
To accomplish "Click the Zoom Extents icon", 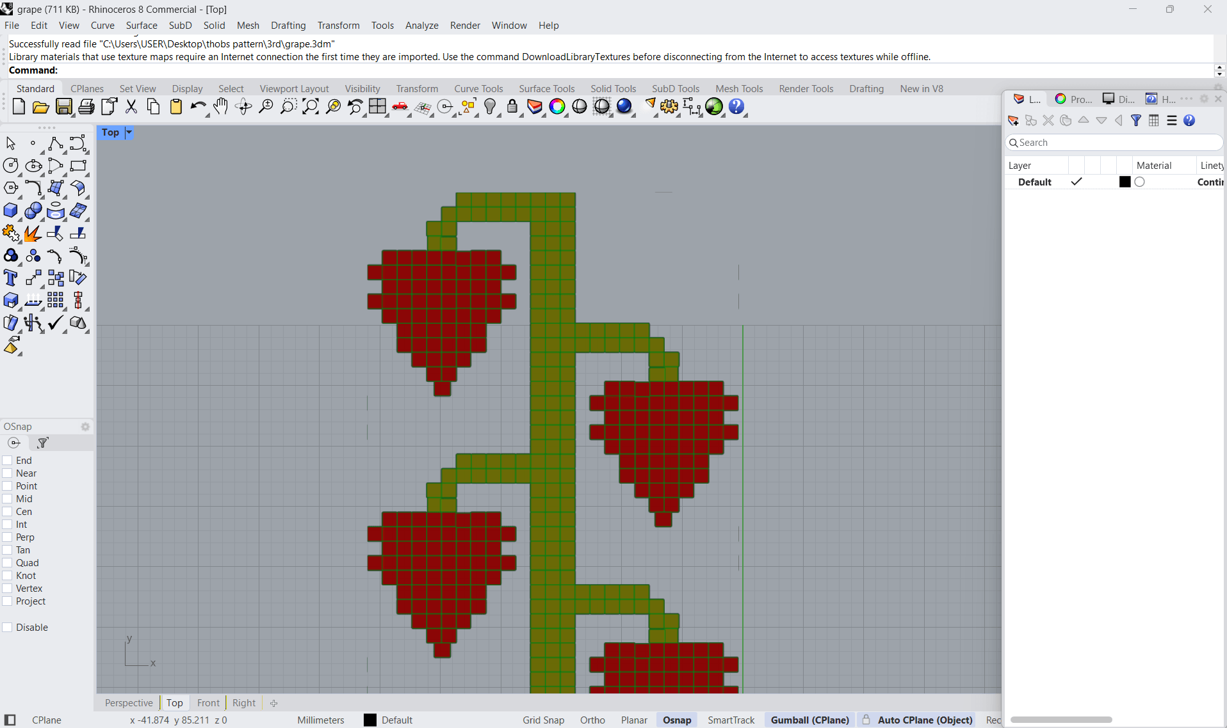I will click(310, 107).
